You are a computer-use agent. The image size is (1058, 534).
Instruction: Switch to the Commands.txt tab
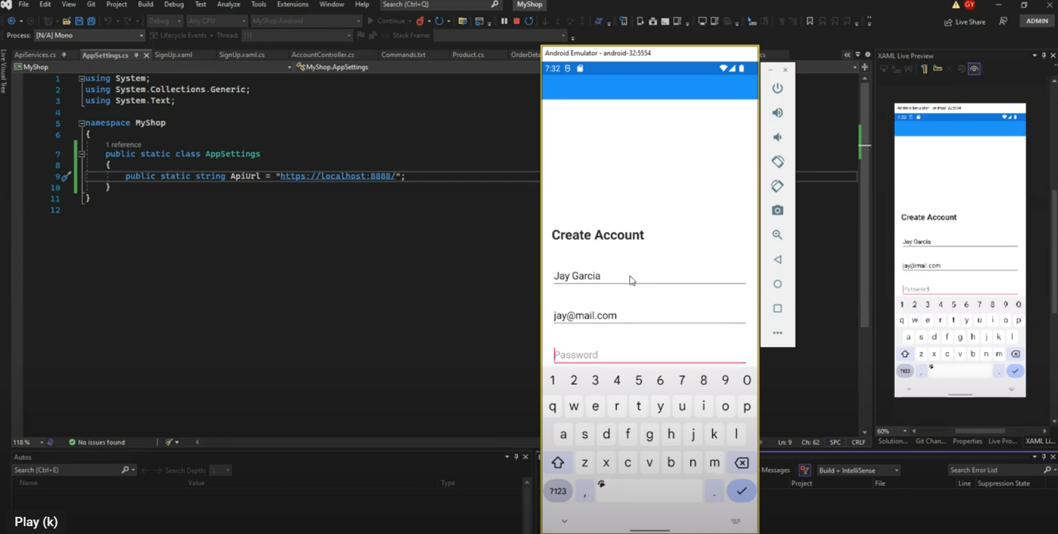coord(403,55)
